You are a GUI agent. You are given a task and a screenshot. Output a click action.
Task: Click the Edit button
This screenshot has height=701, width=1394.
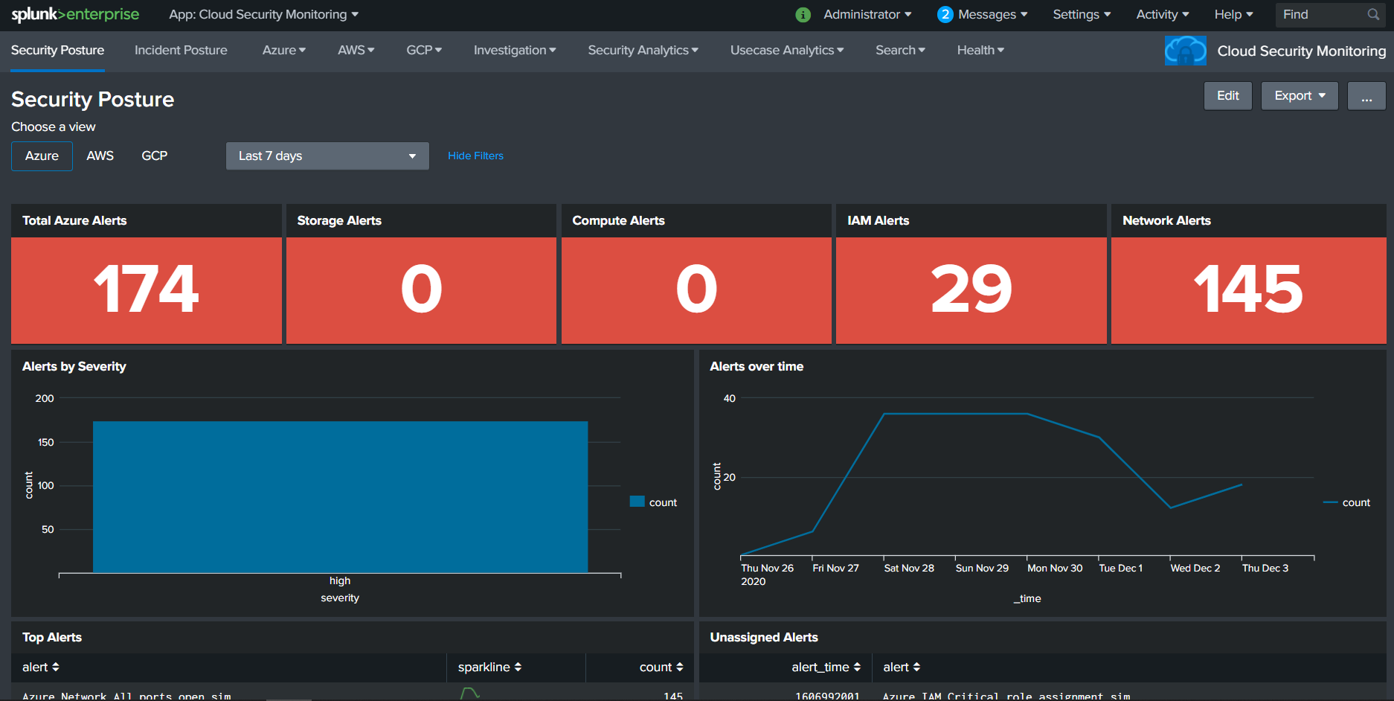click(1228, 96)
